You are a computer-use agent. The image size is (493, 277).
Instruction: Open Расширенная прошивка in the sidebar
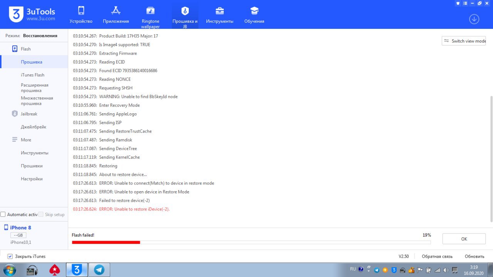(x=34, y=88)
